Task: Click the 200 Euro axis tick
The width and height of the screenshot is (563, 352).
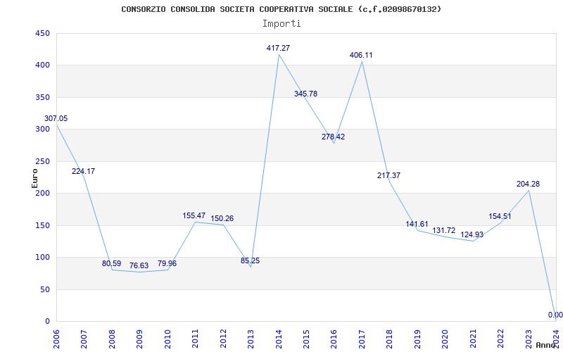Action: pyautogui.click(x=42, y=193)
